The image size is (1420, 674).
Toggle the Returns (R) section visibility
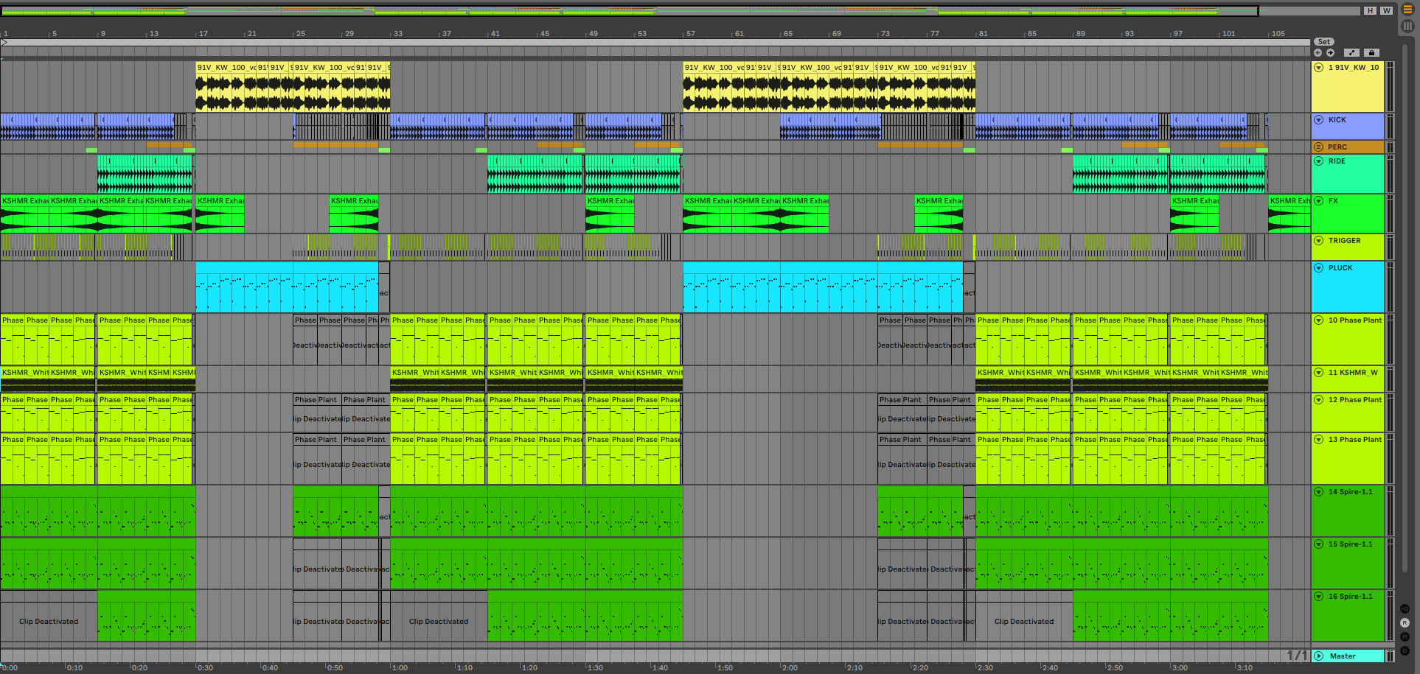point(1405,623)
